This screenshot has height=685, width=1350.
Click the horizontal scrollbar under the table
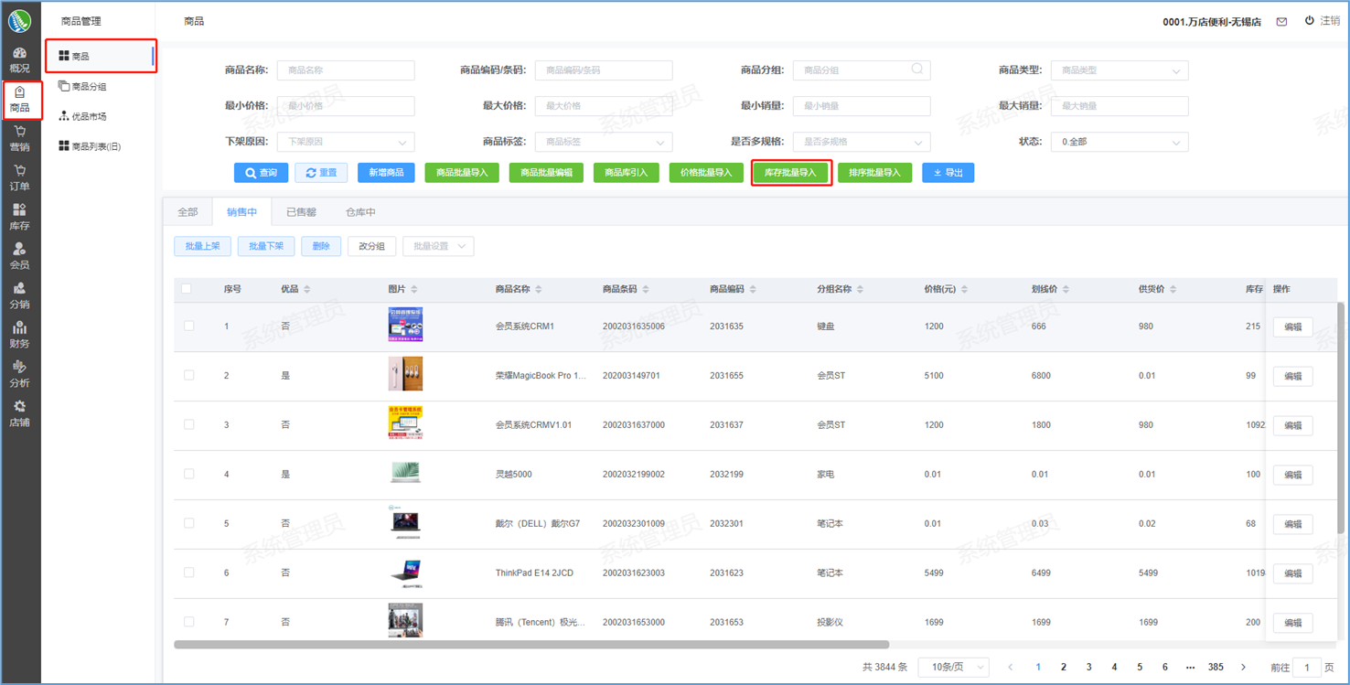[530, 645]
